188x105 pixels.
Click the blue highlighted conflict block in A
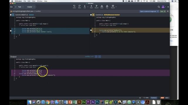point(51,31)
